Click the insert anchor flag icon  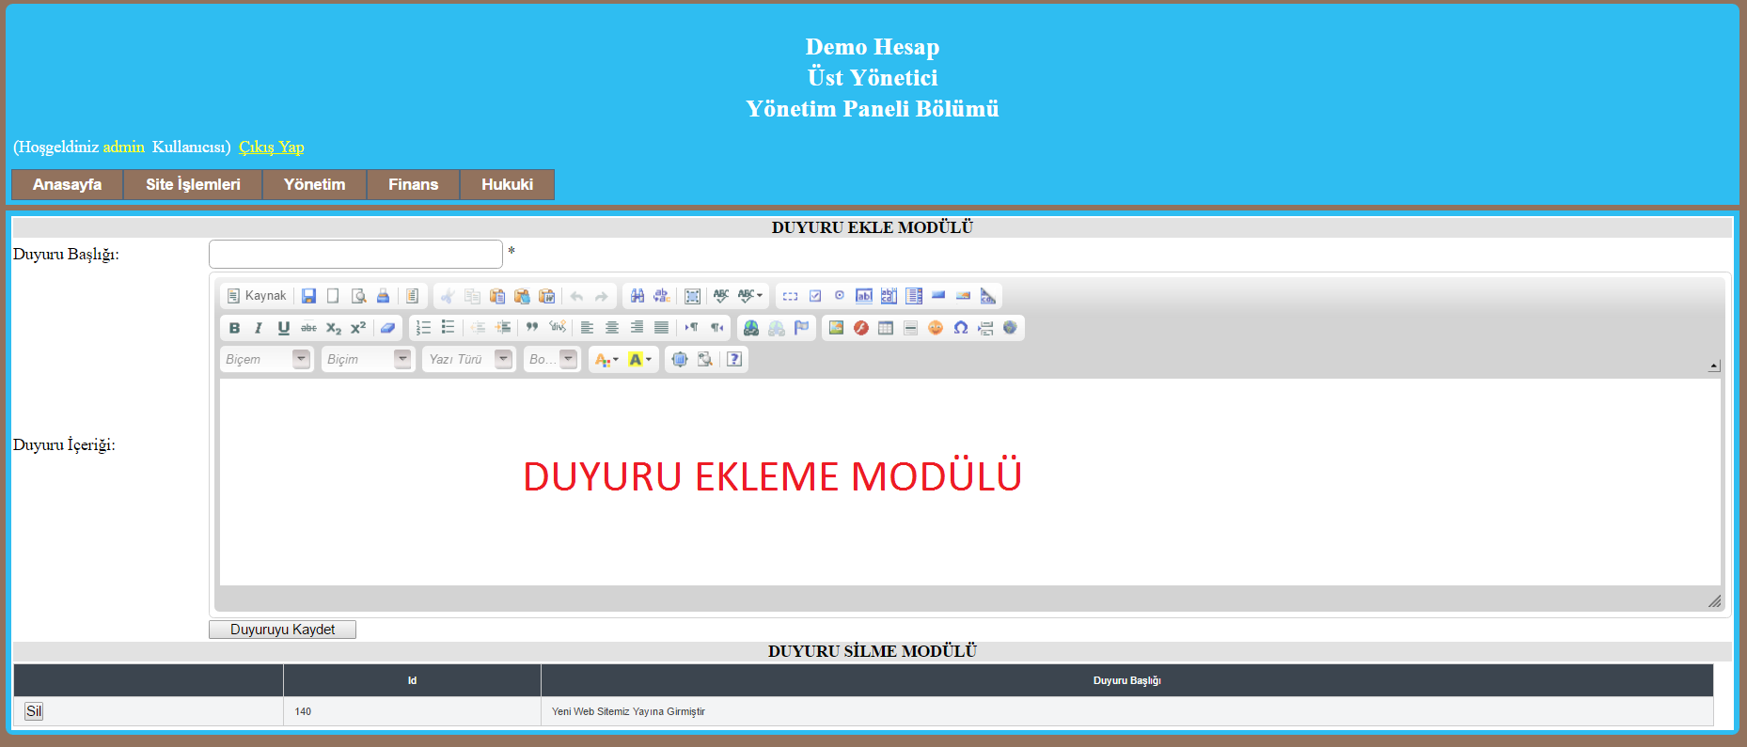pos(801,328)
